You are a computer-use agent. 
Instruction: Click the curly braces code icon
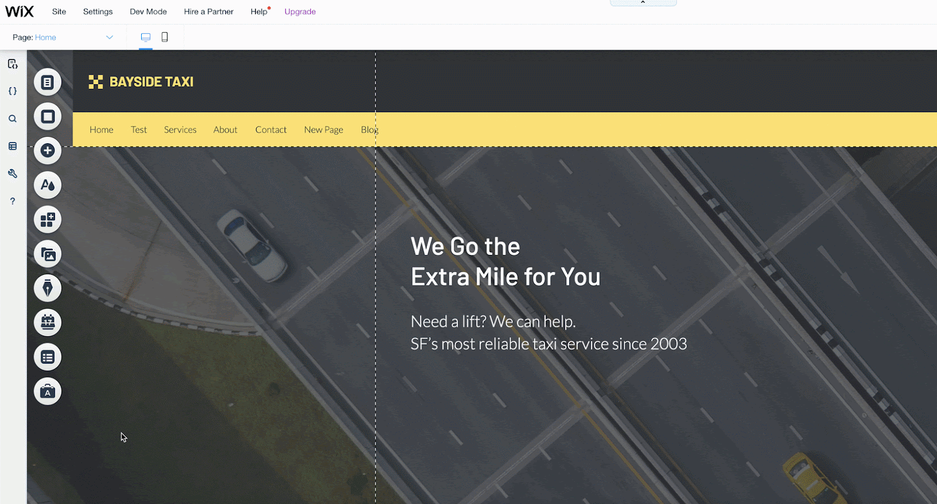(12, 91)
